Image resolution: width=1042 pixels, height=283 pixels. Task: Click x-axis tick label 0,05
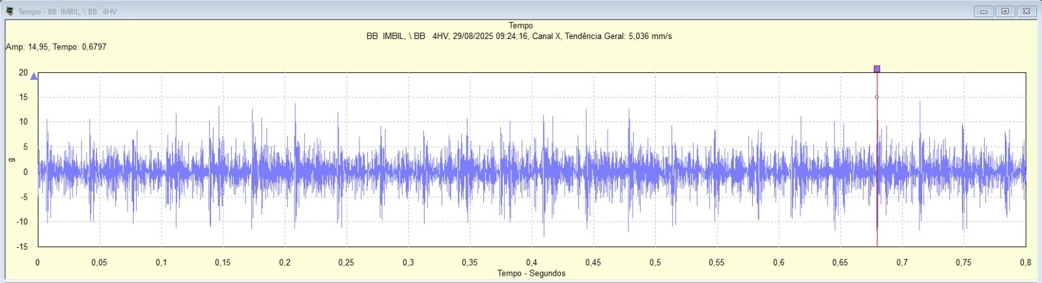pos(99,263)
